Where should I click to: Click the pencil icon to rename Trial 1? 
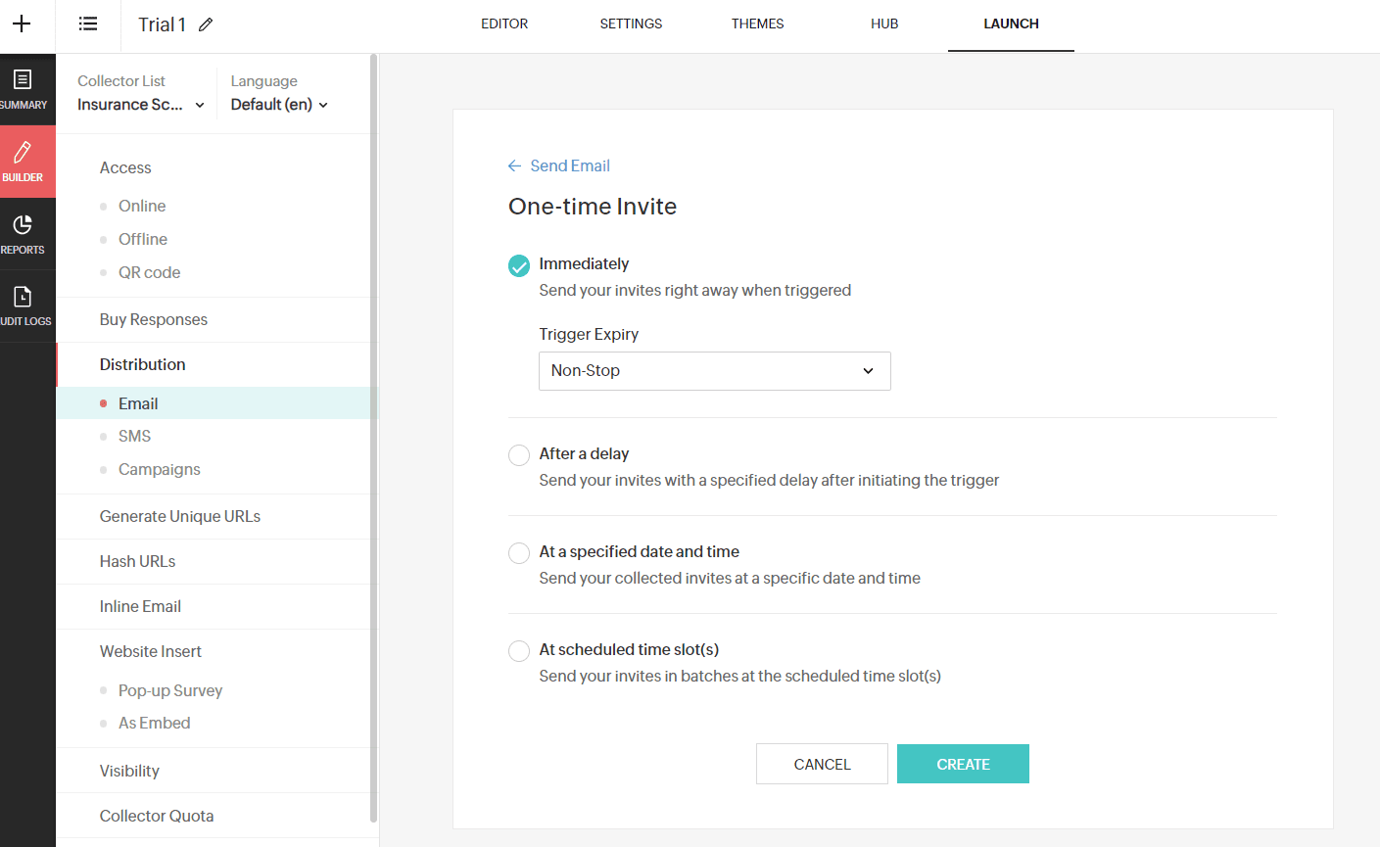pyautogui.click(x=206, y=24)
